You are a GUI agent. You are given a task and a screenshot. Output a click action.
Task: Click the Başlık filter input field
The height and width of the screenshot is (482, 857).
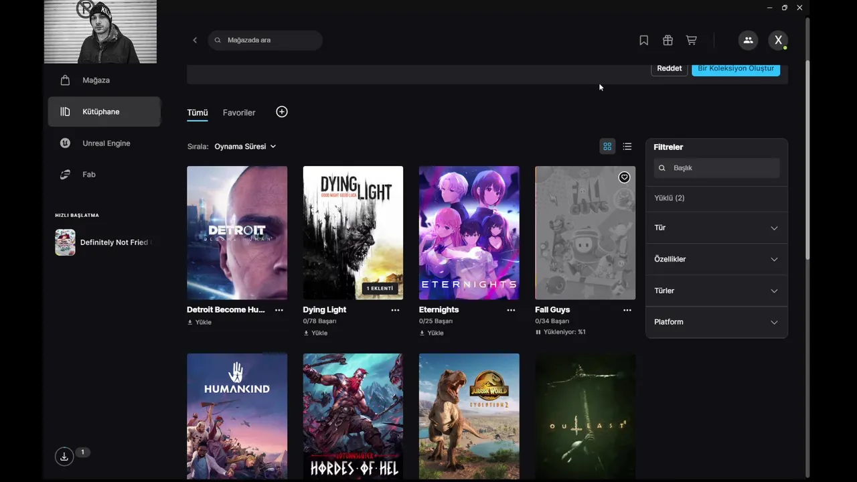coord(716,168)
